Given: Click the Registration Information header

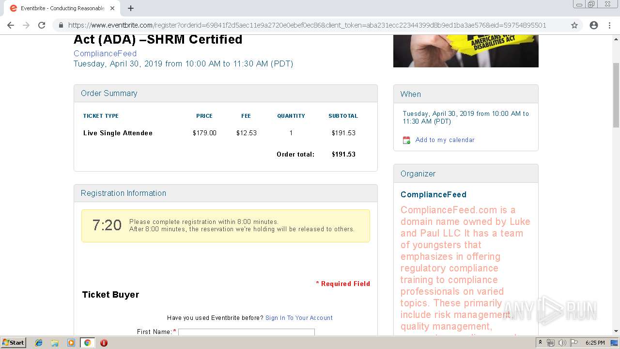Looking at the screenshot, I should pos(226,193).
